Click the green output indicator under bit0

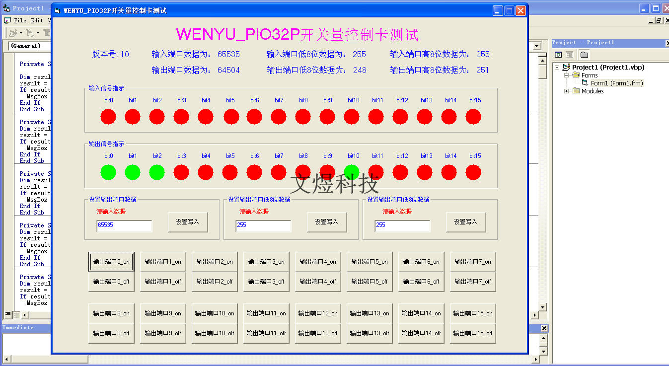pyautogui.click(x=108, y=172)
